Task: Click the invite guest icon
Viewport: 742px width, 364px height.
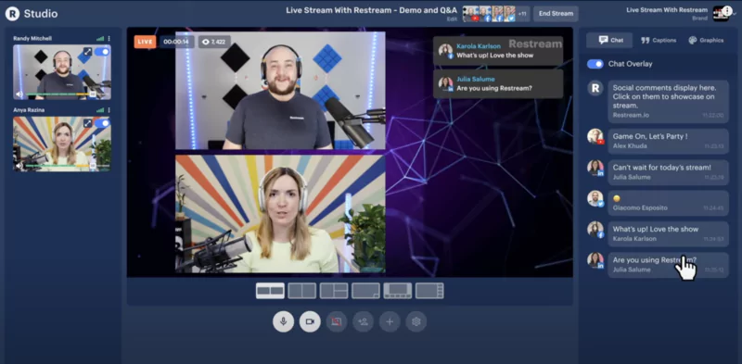Action: 363,321
